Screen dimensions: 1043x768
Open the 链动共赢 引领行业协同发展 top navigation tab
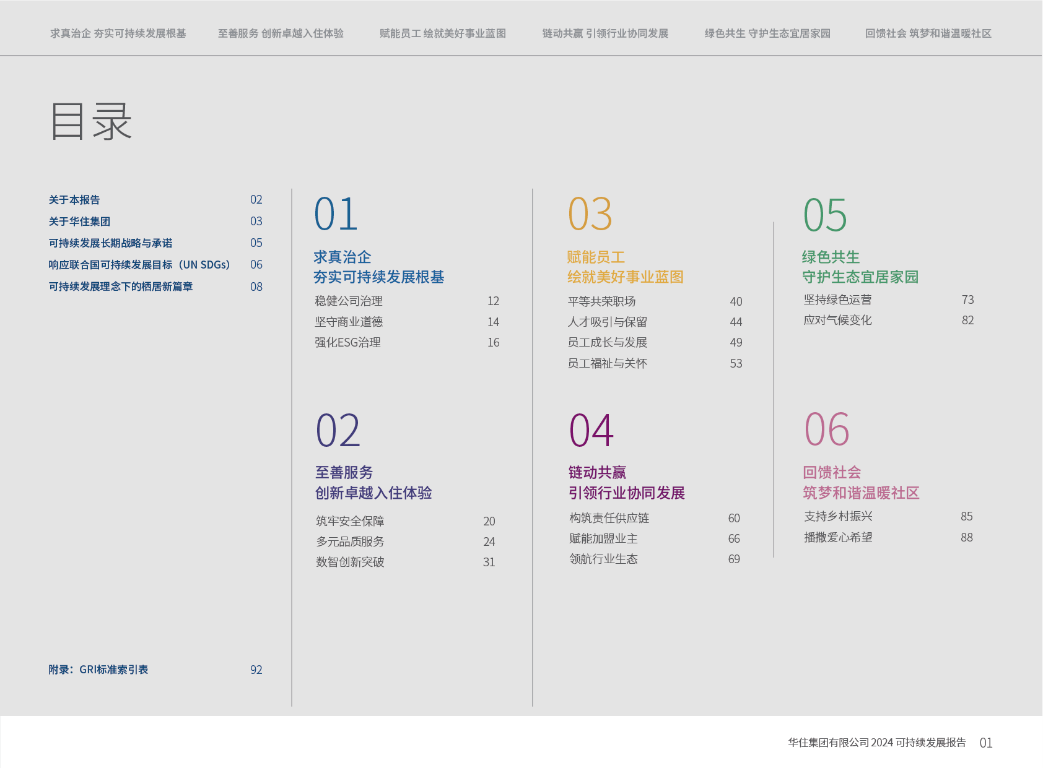coord(605,33)
